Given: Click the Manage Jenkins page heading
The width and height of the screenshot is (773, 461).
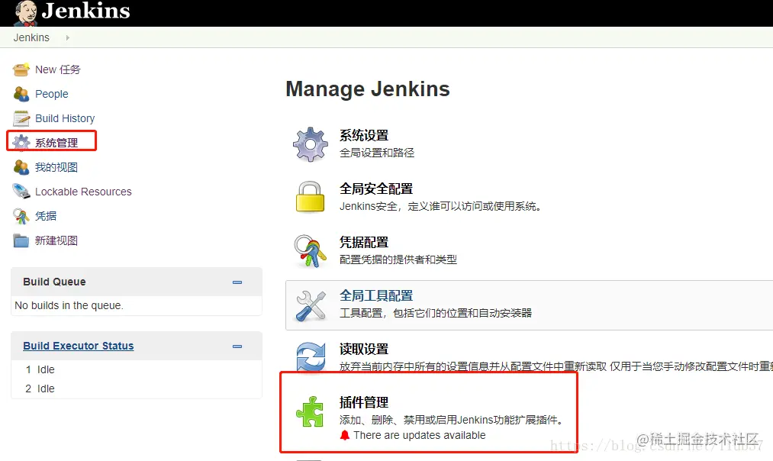Looking at the screenshot, I should coord(368,89).
